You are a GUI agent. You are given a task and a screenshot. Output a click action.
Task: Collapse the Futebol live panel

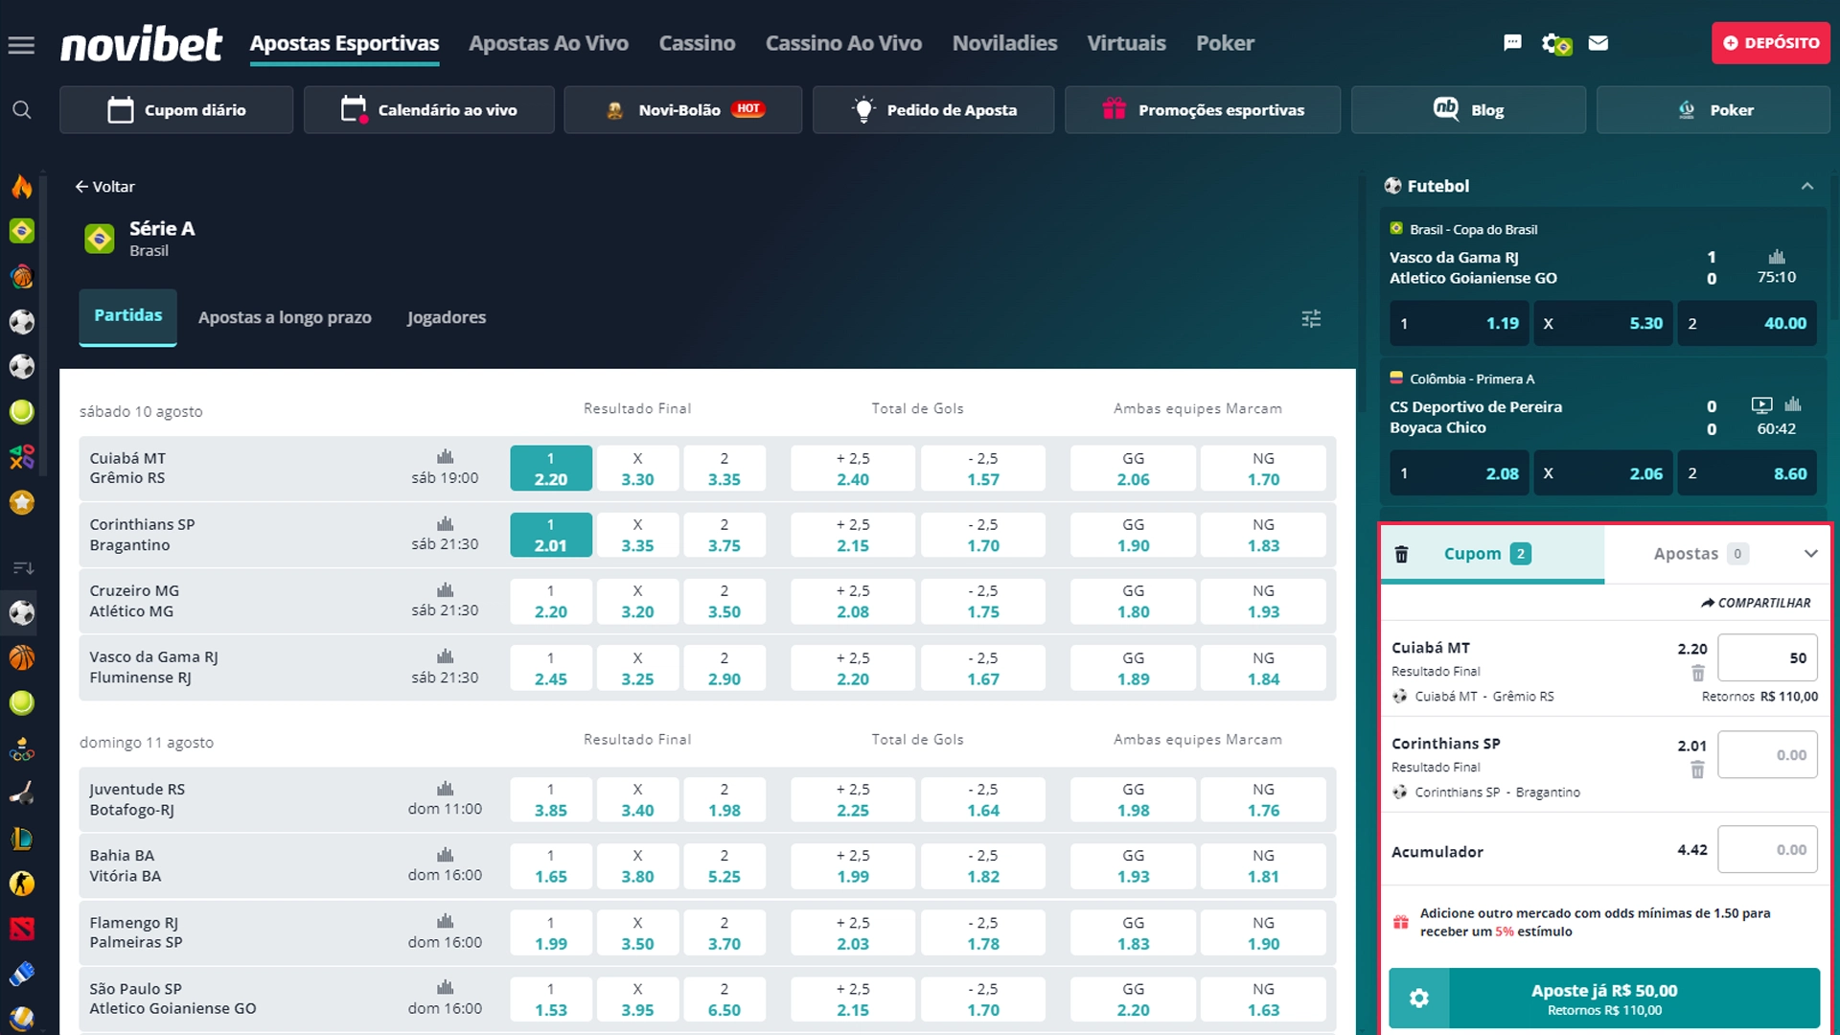(1806, 186)
